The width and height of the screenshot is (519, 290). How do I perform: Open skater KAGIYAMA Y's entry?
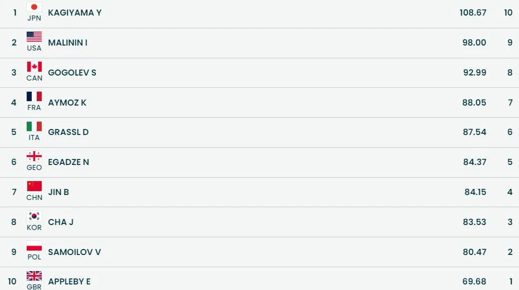[x=75, y=12]
